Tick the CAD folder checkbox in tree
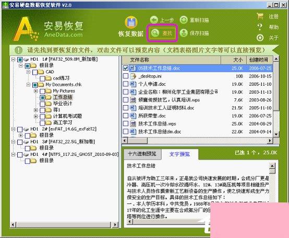Viewport: 289px width, 238px height. pyautogui.click(x=35, y=72)
